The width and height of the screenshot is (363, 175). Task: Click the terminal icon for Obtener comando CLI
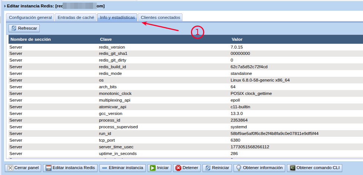[292, 168]
